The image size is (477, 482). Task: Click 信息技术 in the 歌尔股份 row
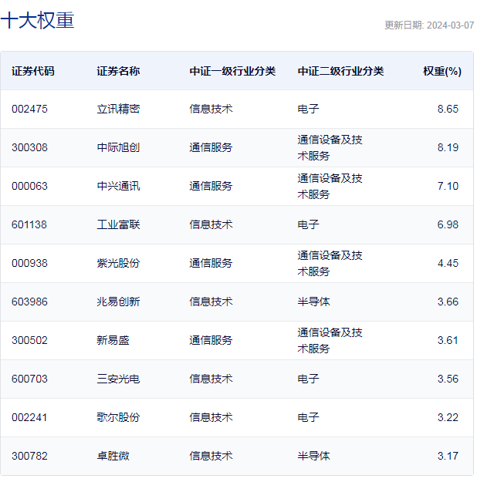211,417
